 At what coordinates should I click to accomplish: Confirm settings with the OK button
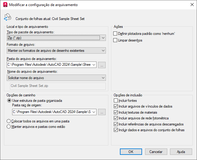(131, 152)
